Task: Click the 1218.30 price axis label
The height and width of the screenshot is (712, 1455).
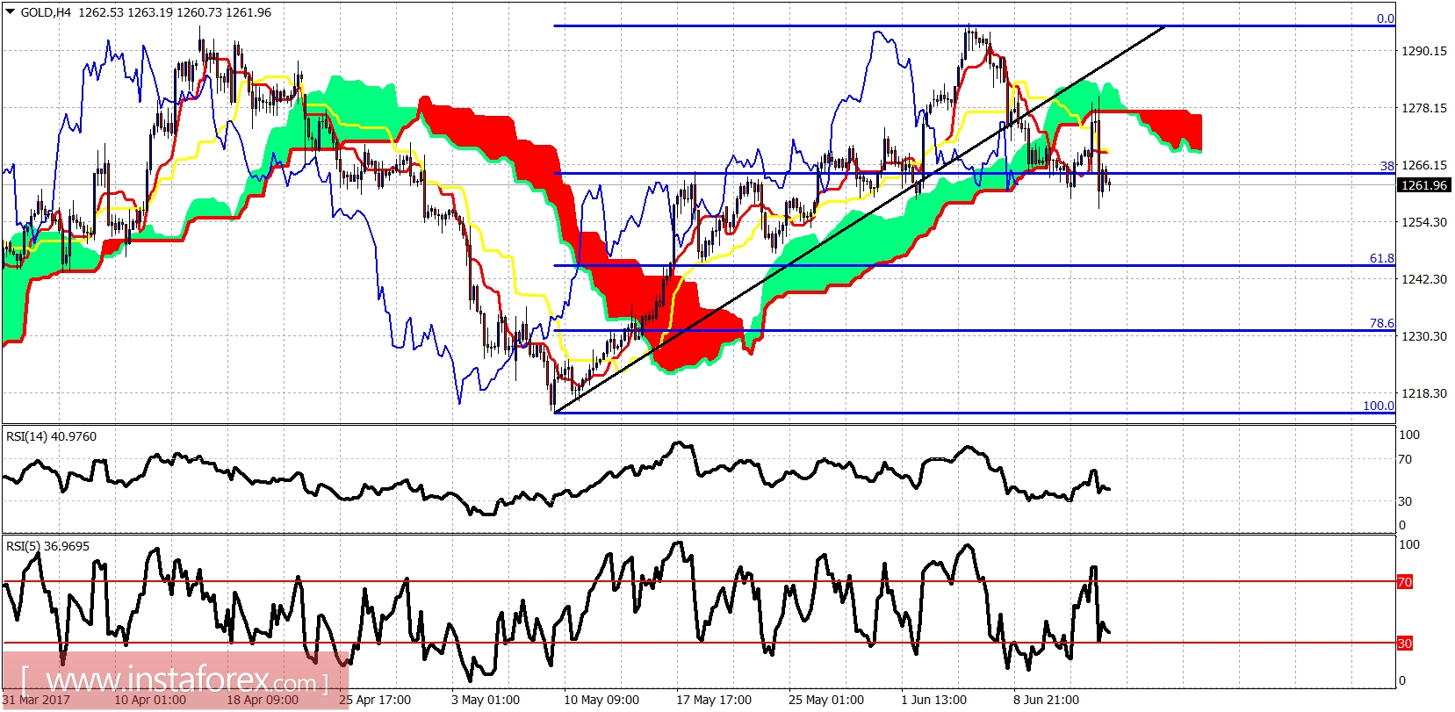Action: [1424, 393]
